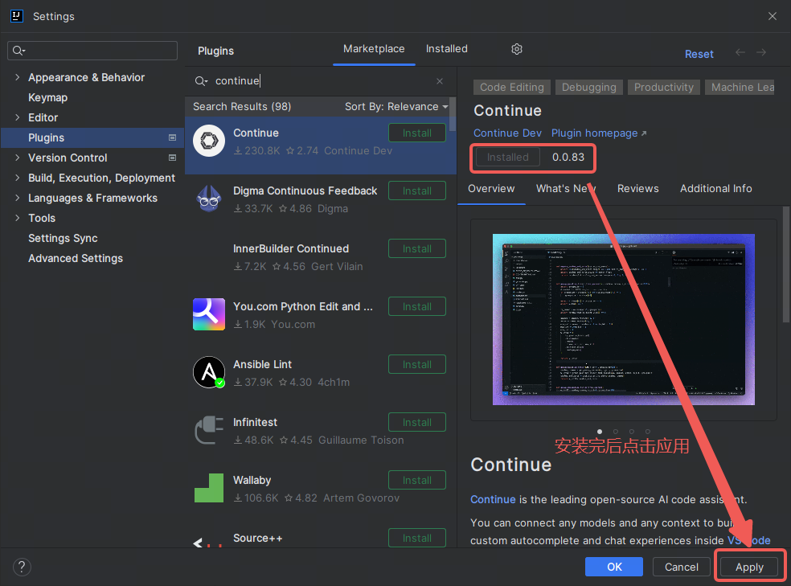Expand Languages & Frameworks node
This screenshot has width=791, height=586.
18,198
